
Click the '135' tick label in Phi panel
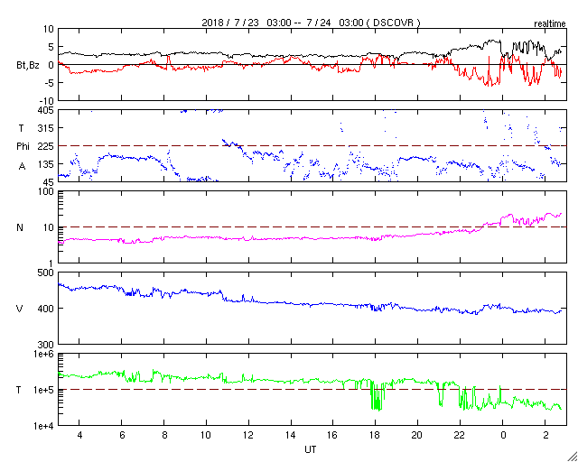click(46, 164)
